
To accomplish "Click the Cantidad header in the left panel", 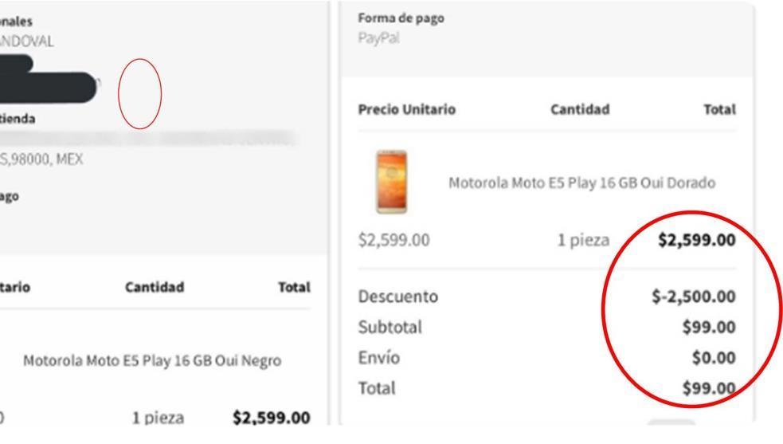I will coord(155,287).
